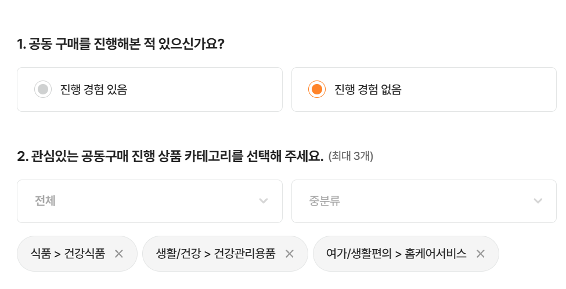Viewport: 566px width, 289px height.
Task: Click the '(최대 3개)' hint text
Action: pos(351,156)
